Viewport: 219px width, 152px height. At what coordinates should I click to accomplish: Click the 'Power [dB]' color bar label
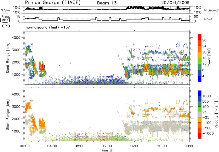click(x=209, y=58)
